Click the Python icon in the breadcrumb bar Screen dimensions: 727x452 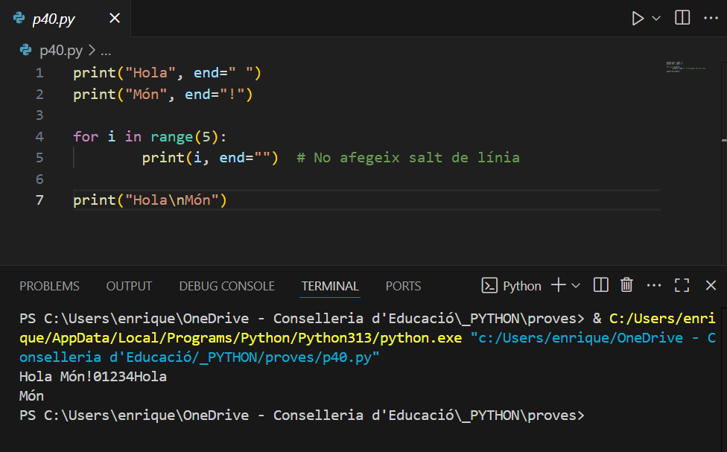pyautogui.click(x=25, y=50)
